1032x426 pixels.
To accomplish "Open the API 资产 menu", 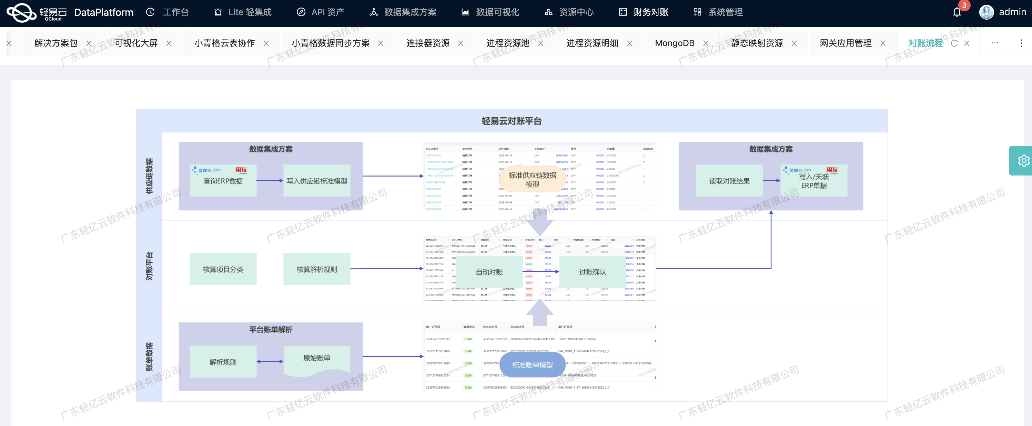I will click(320, 12).
